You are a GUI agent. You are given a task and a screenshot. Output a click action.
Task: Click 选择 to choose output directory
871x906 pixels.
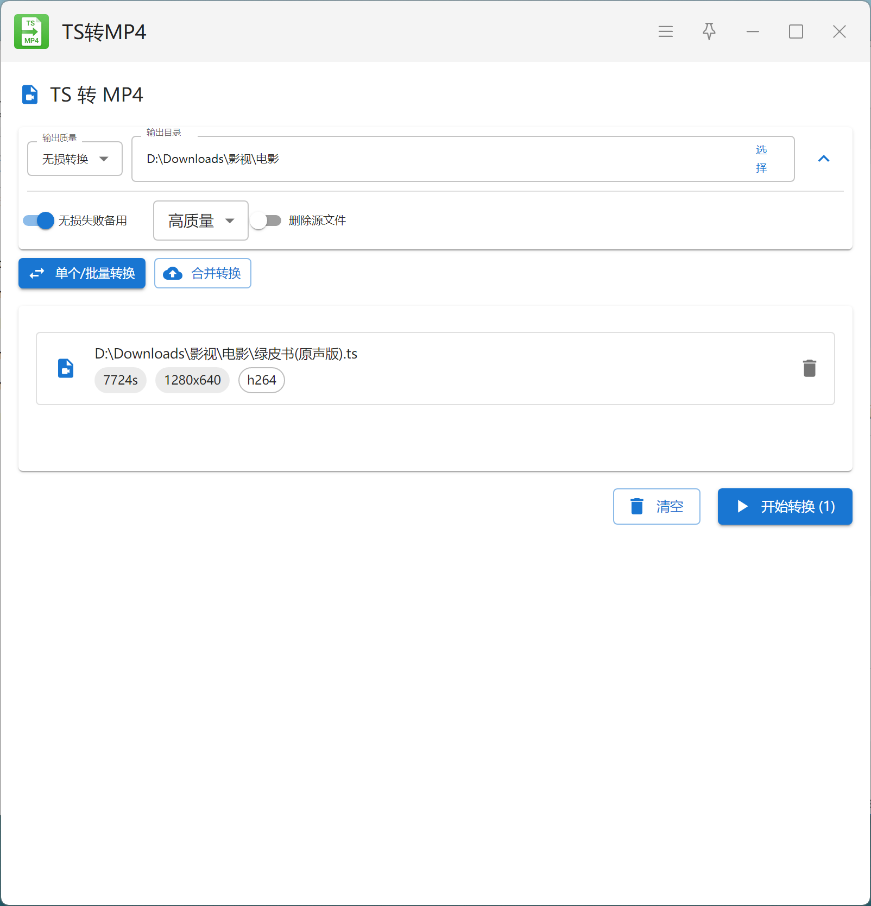(761, 159)
